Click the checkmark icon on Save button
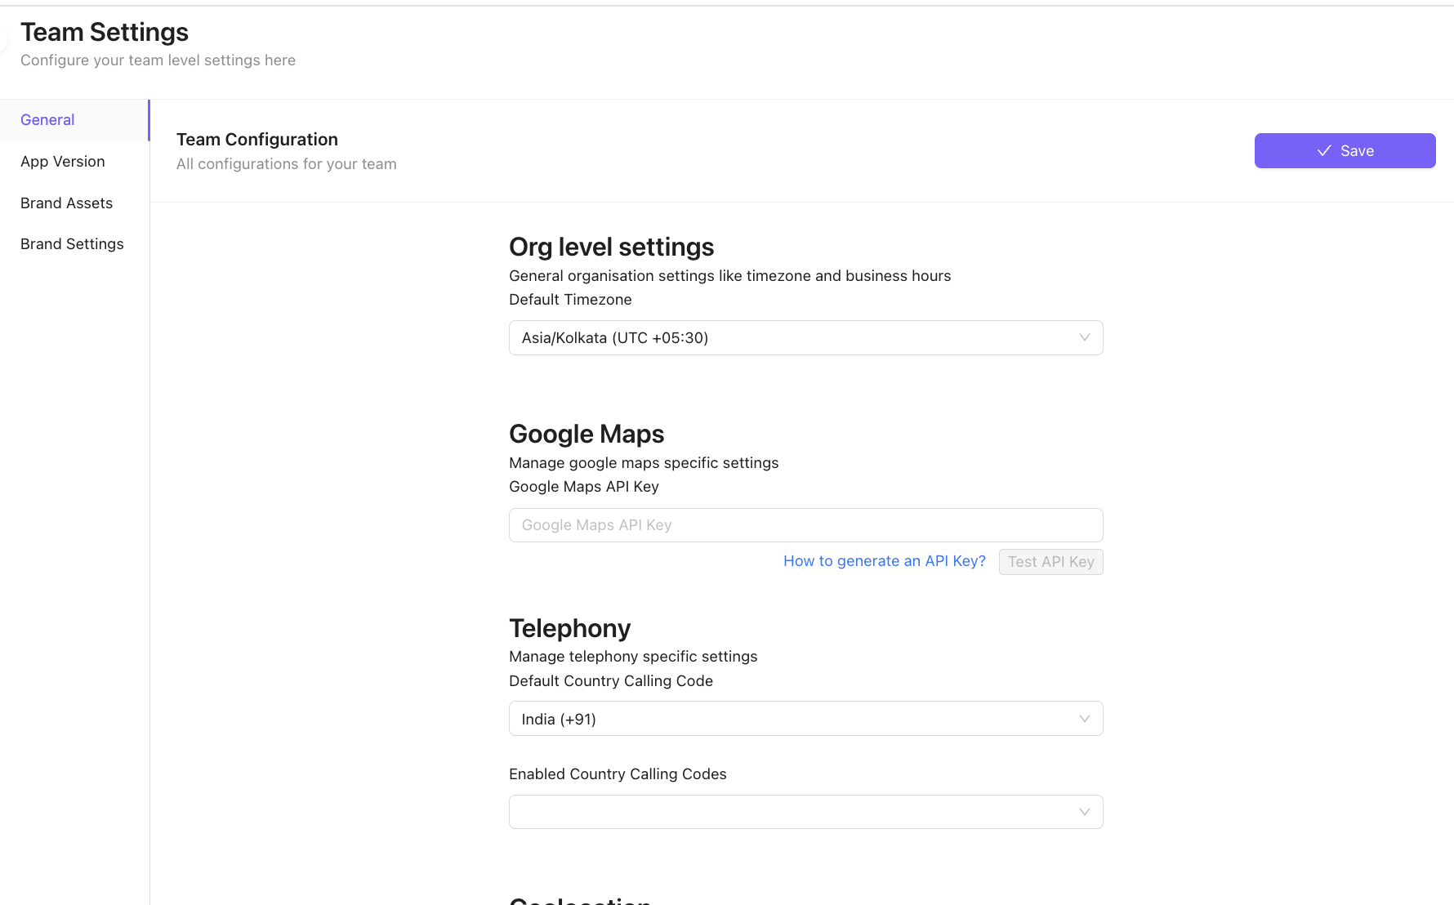Image resolution: width=1454 pixels, height=905 pixels. click(x=1324, y=151)
